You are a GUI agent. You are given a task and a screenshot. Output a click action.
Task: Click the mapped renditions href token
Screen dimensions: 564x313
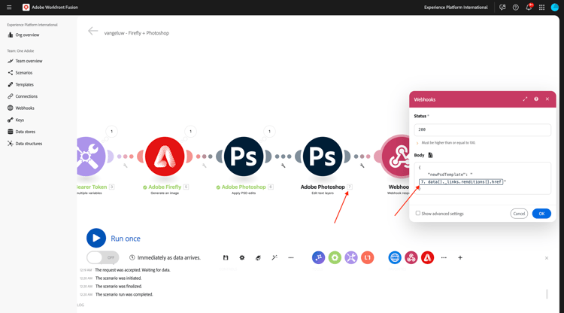click(461, 181)
